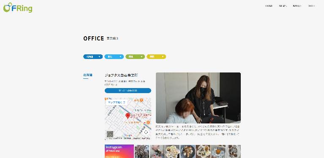
Task: Open the cherry blossom Instagram photo
Action: [142, 151]
